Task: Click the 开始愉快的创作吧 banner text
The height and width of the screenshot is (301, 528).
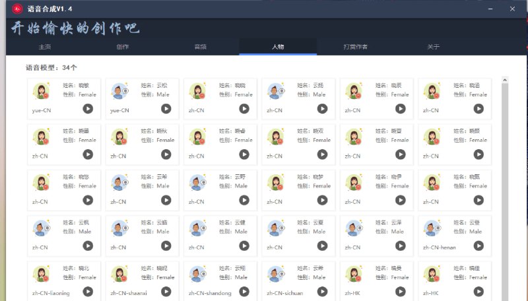Action: click(x=75, y=28)
